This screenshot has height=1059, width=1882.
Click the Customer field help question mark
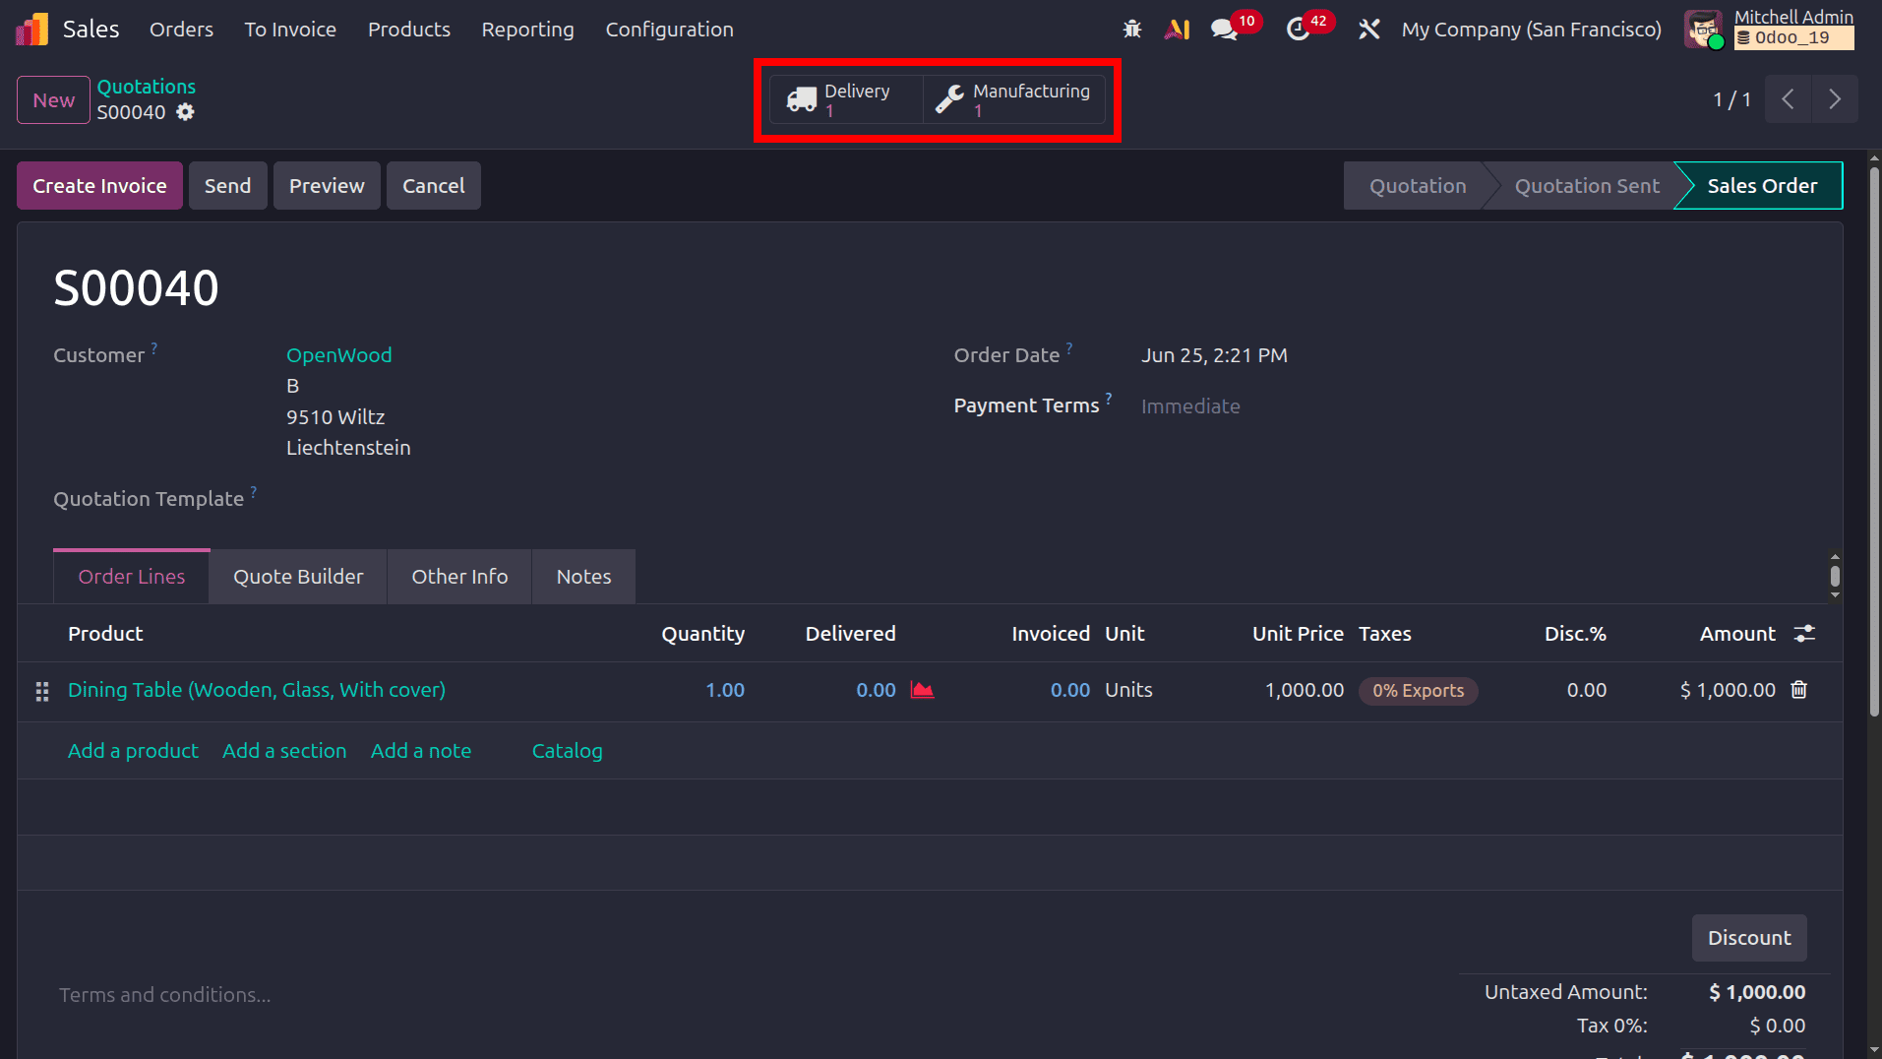tap(154, 347)
